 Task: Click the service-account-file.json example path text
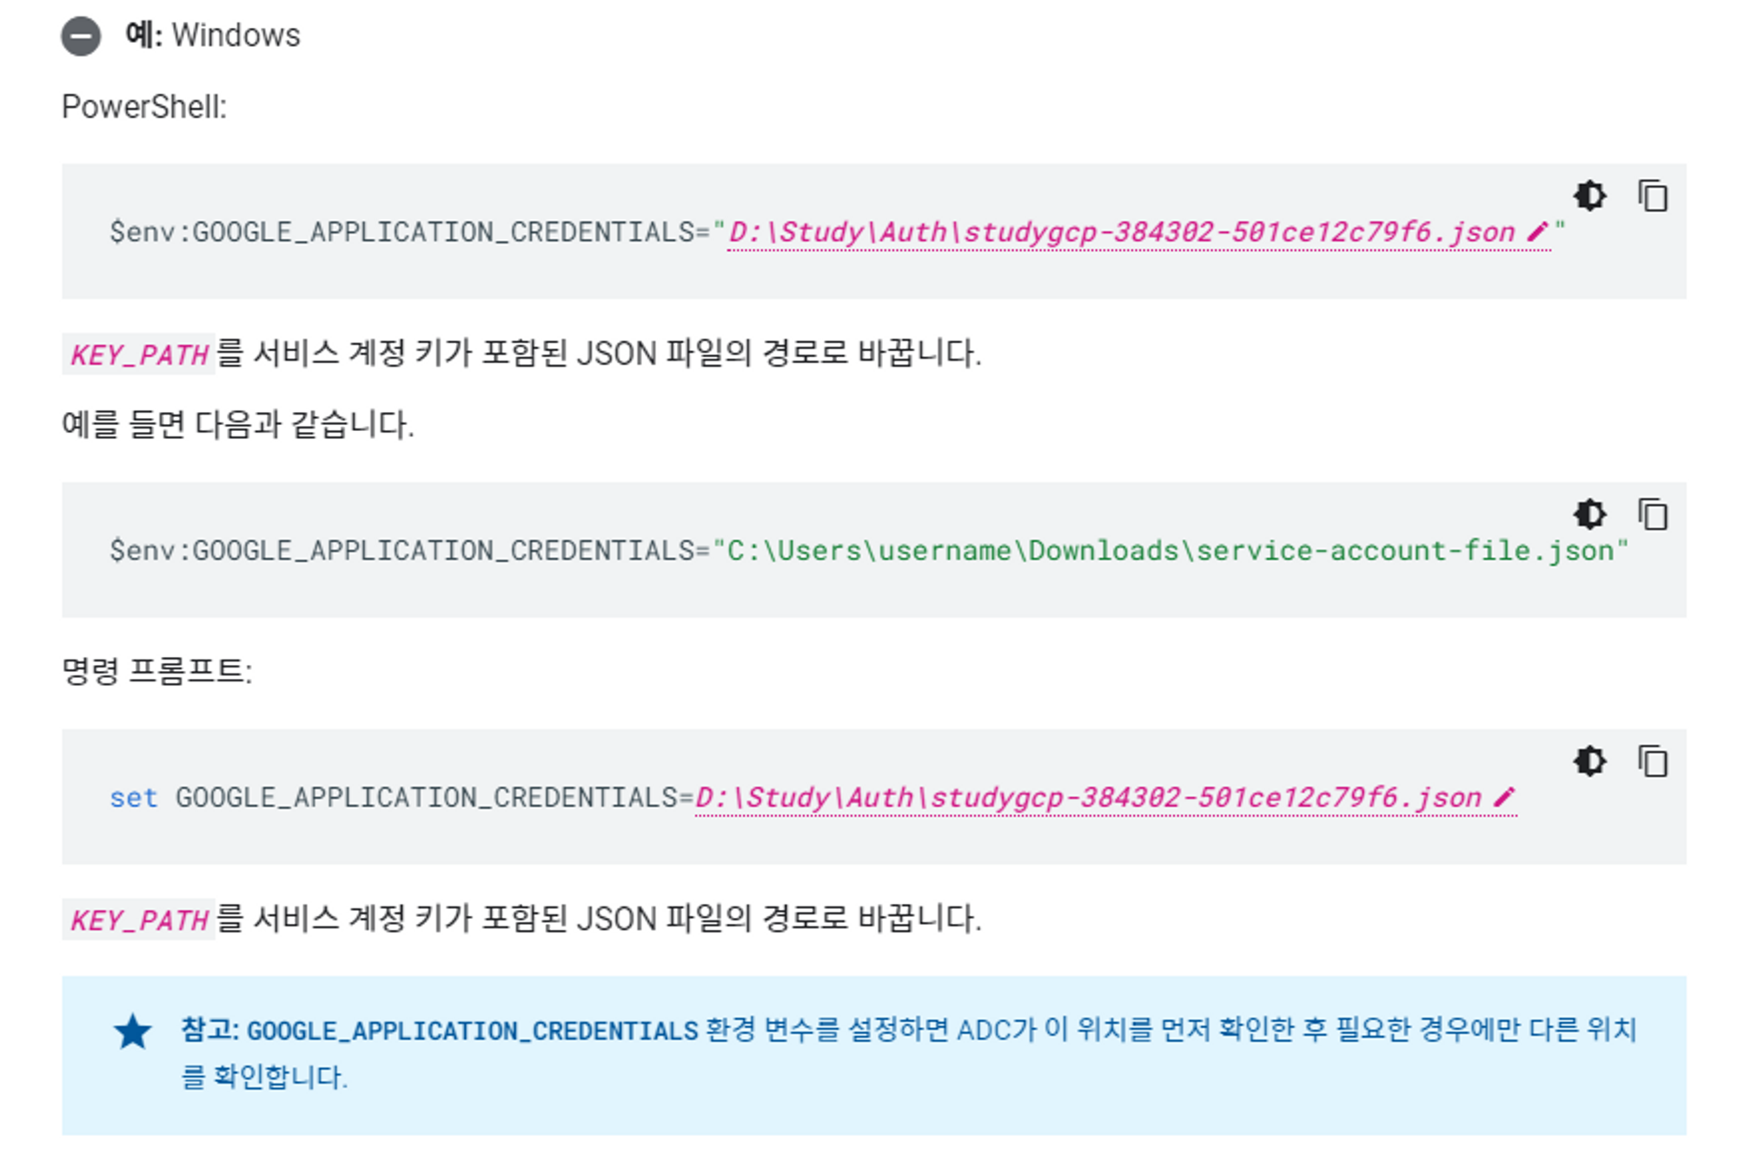[1403, 550]
